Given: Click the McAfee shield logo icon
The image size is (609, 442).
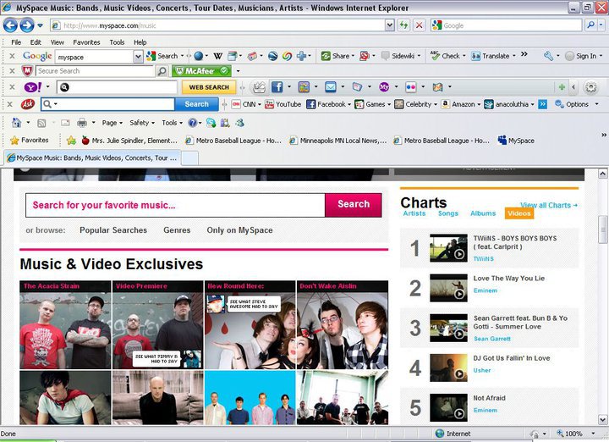Looking at the screenshot, I should 27,71.
